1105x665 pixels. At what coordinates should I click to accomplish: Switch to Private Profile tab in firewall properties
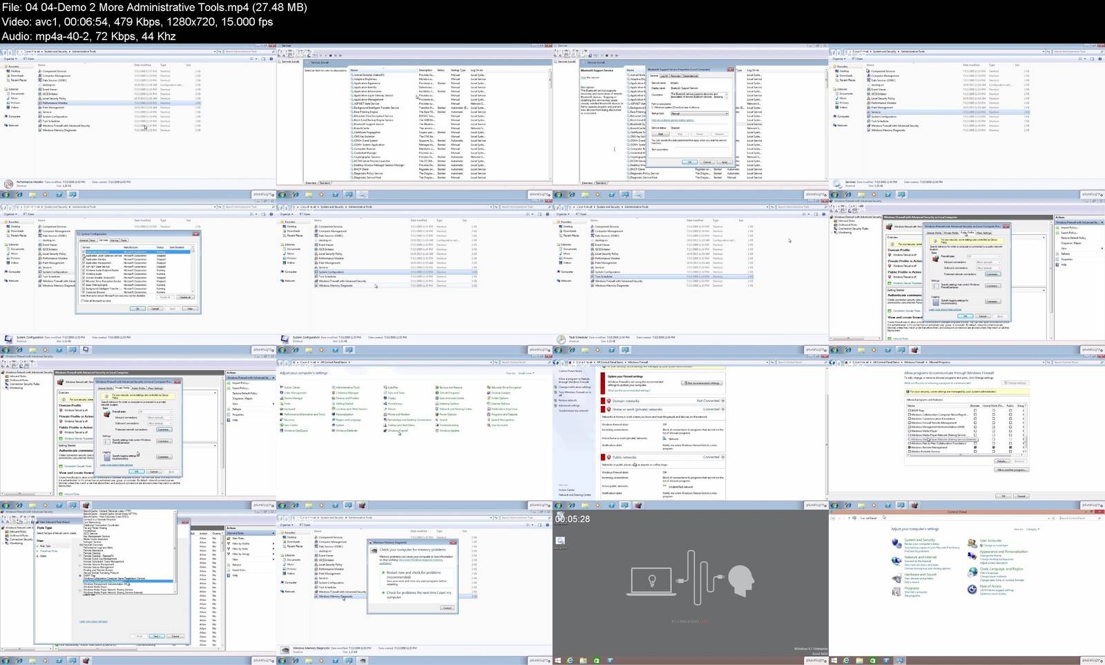point(122,388)
